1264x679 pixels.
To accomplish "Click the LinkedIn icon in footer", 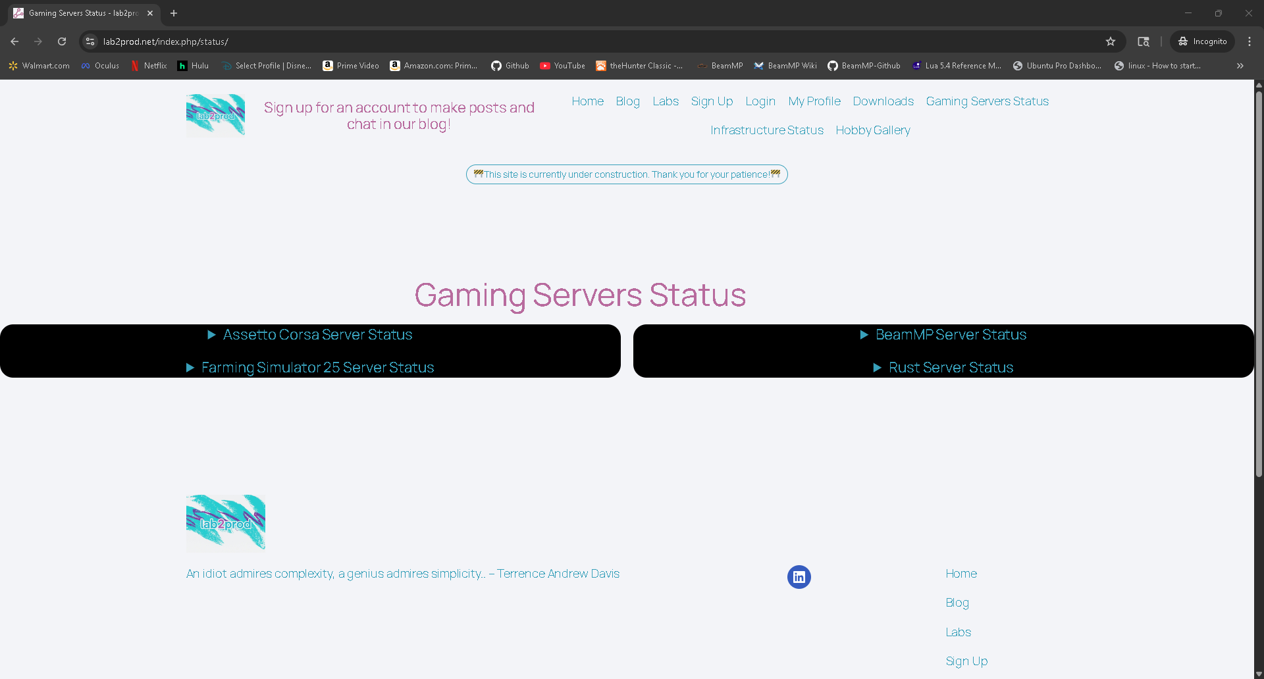I will pyautogui.click(x=799, y=577).
